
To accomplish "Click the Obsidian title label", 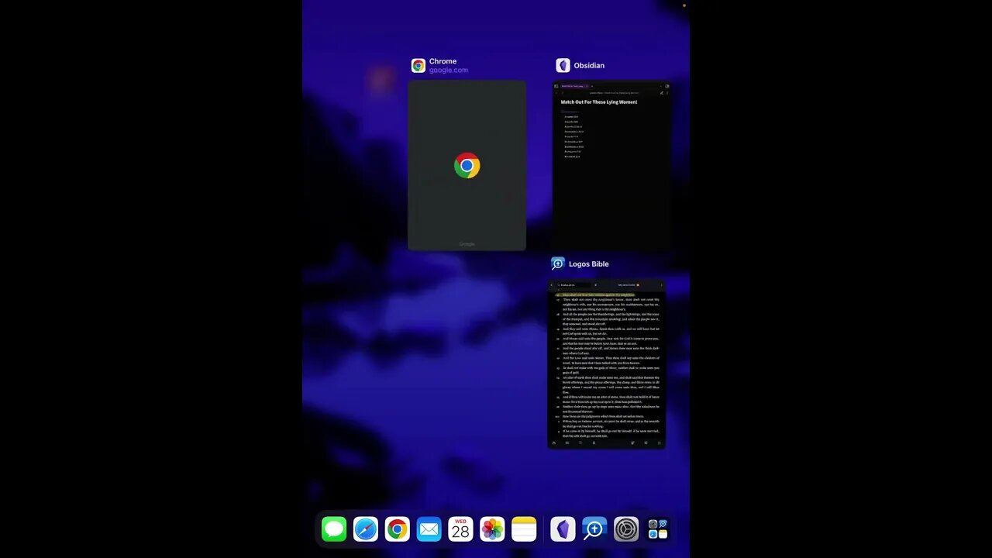I will coord(589,66).
